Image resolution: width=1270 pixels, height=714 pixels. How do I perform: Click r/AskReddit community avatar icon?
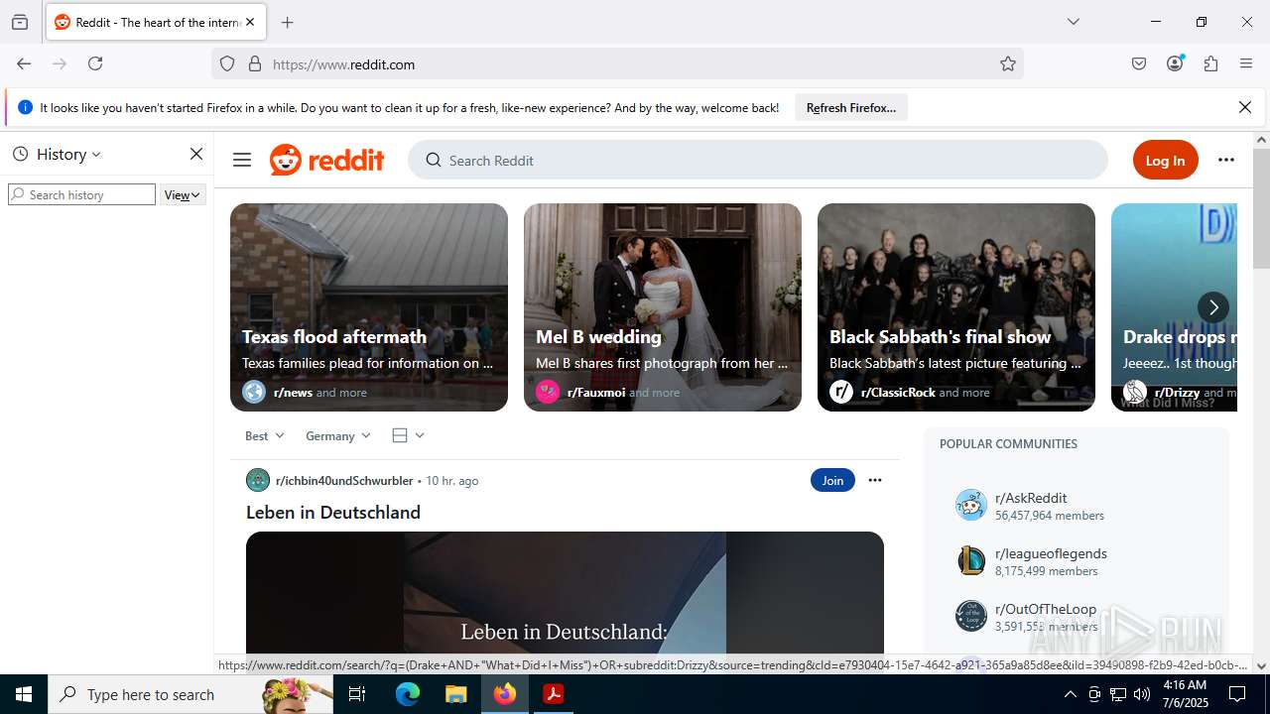click(971, 505)
